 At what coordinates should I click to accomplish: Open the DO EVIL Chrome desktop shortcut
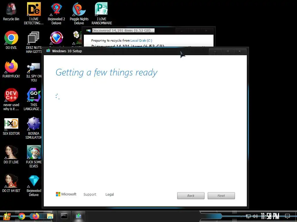[11, 40]
